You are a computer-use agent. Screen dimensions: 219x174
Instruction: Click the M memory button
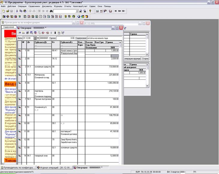(x=115, y=11)
